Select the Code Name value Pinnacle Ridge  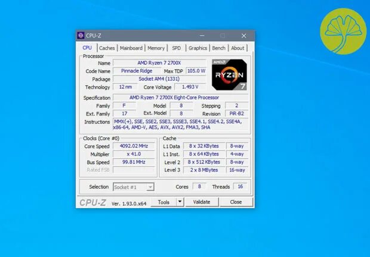coord(137,71)
